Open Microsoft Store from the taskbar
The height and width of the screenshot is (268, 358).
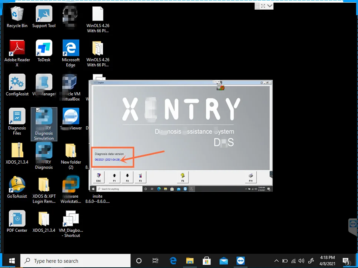(x=207, y=261)
